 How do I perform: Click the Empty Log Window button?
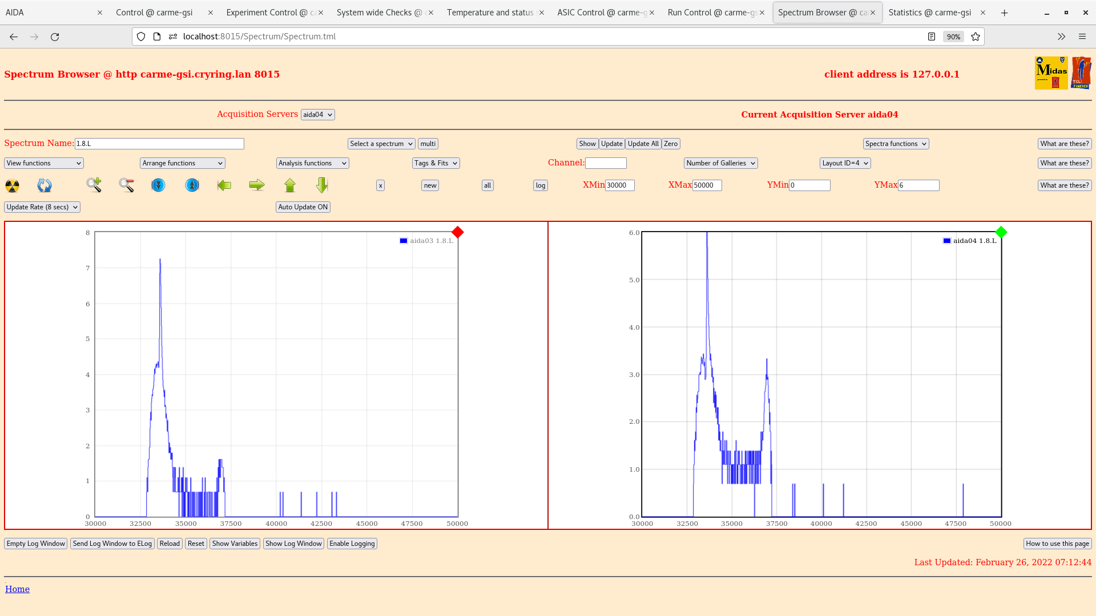(36, 544)
